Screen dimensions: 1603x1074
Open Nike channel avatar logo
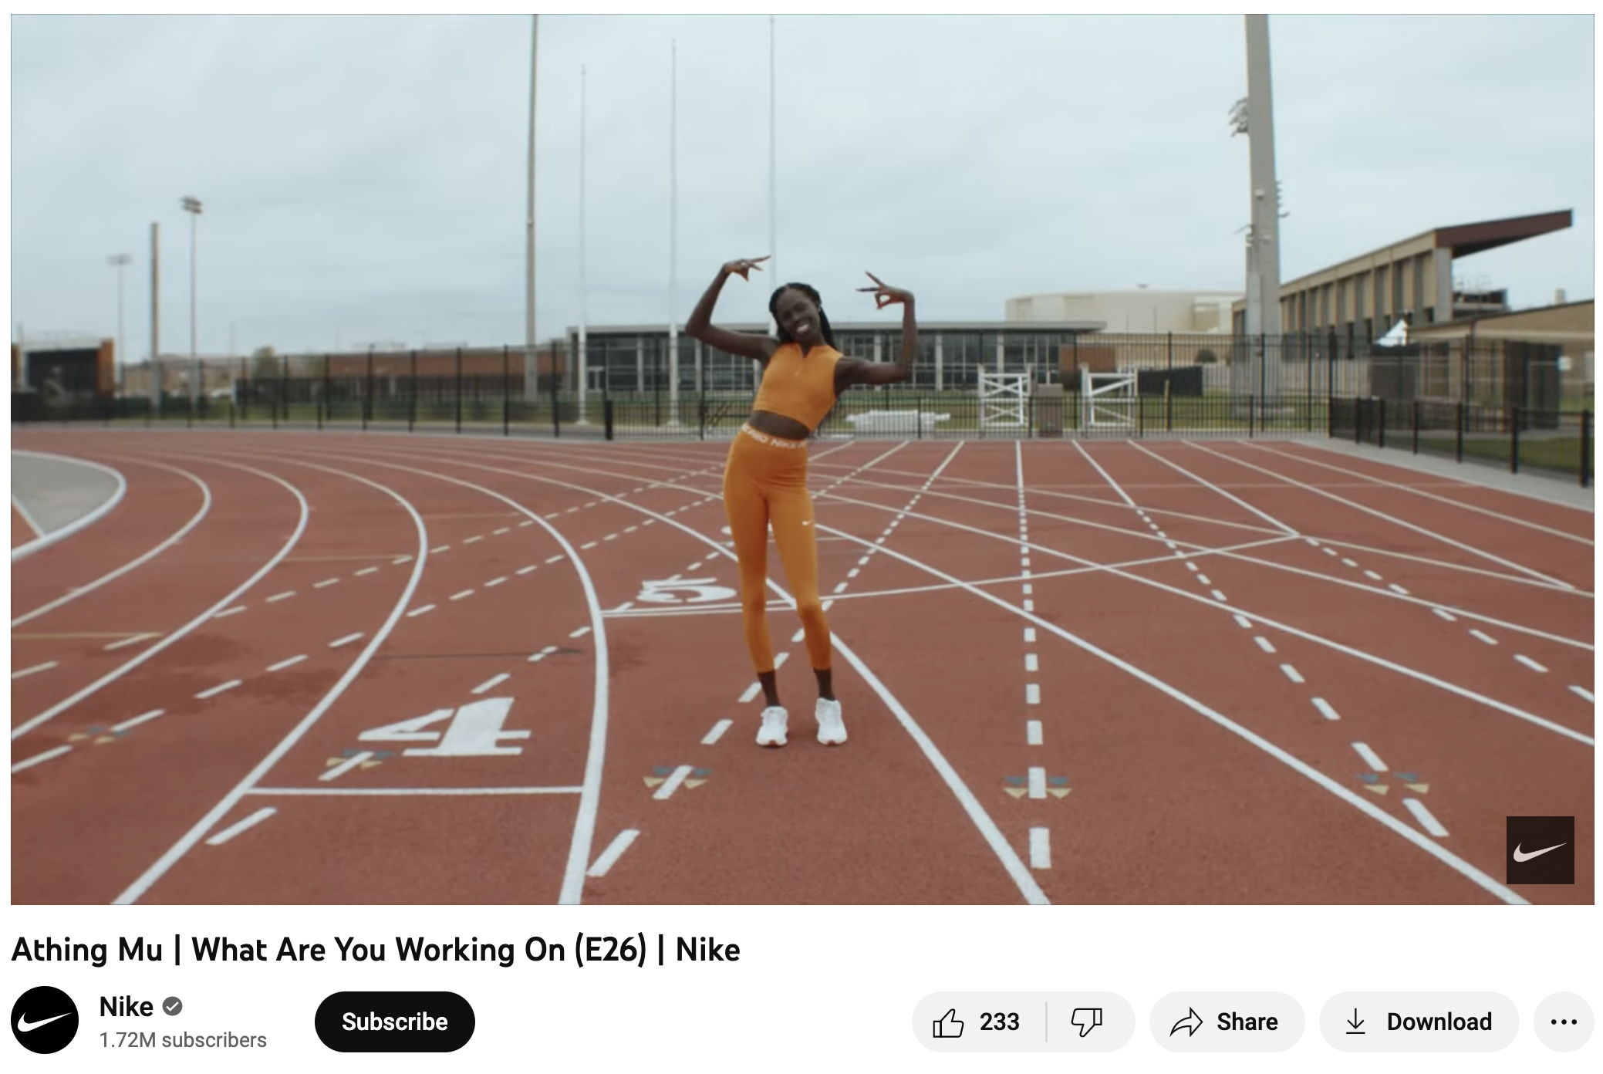tap(45, 1020)
